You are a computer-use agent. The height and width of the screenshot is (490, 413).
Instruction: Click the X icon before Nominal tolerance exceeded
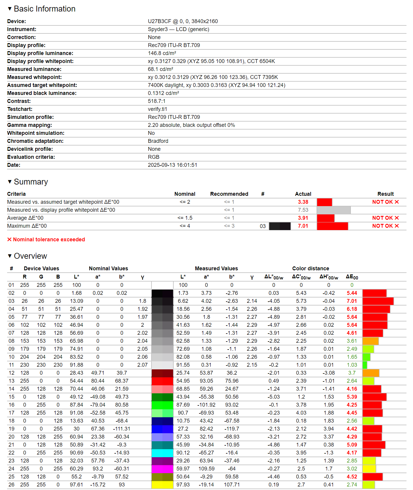9,240
